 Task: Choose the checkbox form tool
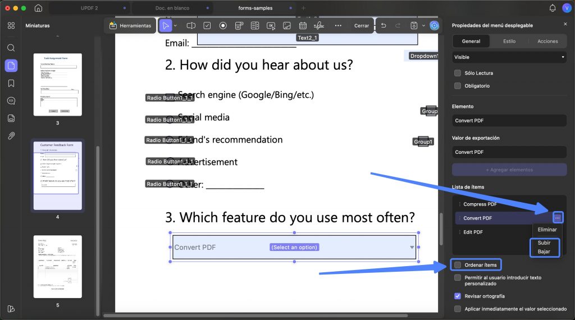(207, 26)
